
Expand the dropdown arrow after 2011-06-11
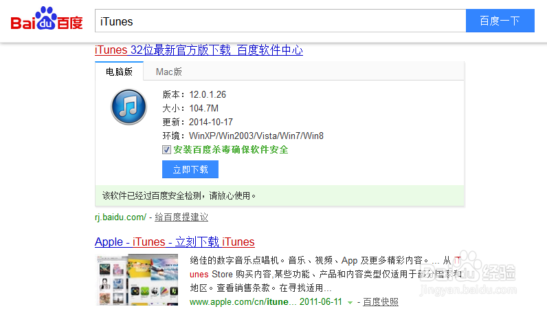tap(350, 302)
